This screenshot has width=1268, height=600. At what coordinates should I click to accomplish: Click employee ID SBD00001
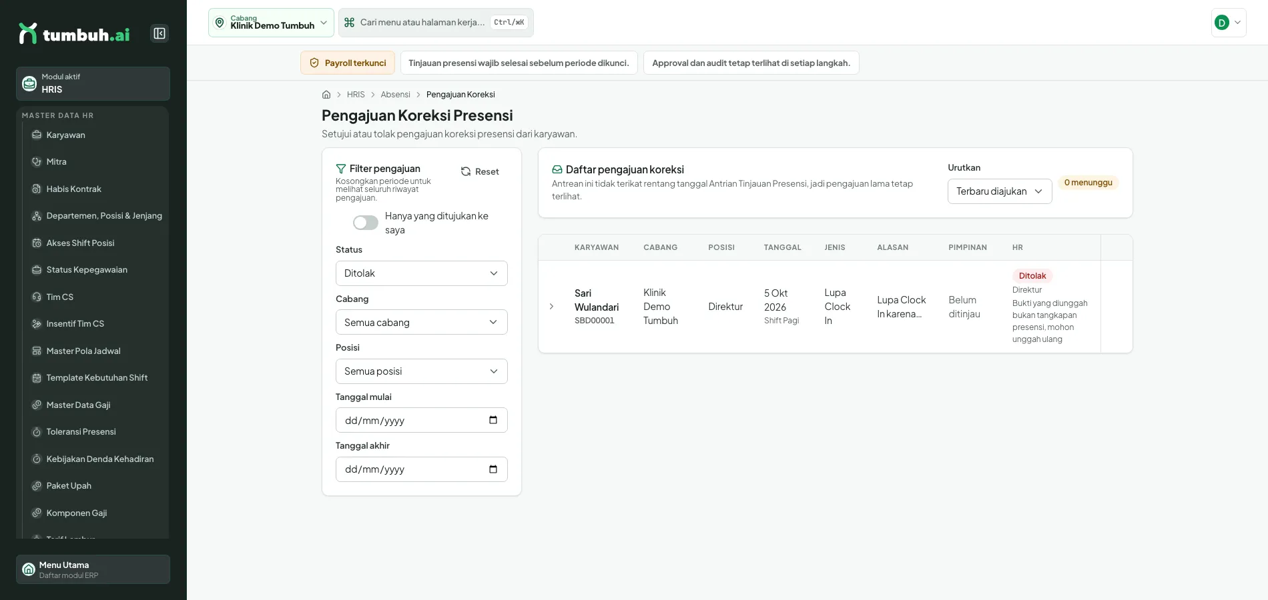[x=595, y=321]
